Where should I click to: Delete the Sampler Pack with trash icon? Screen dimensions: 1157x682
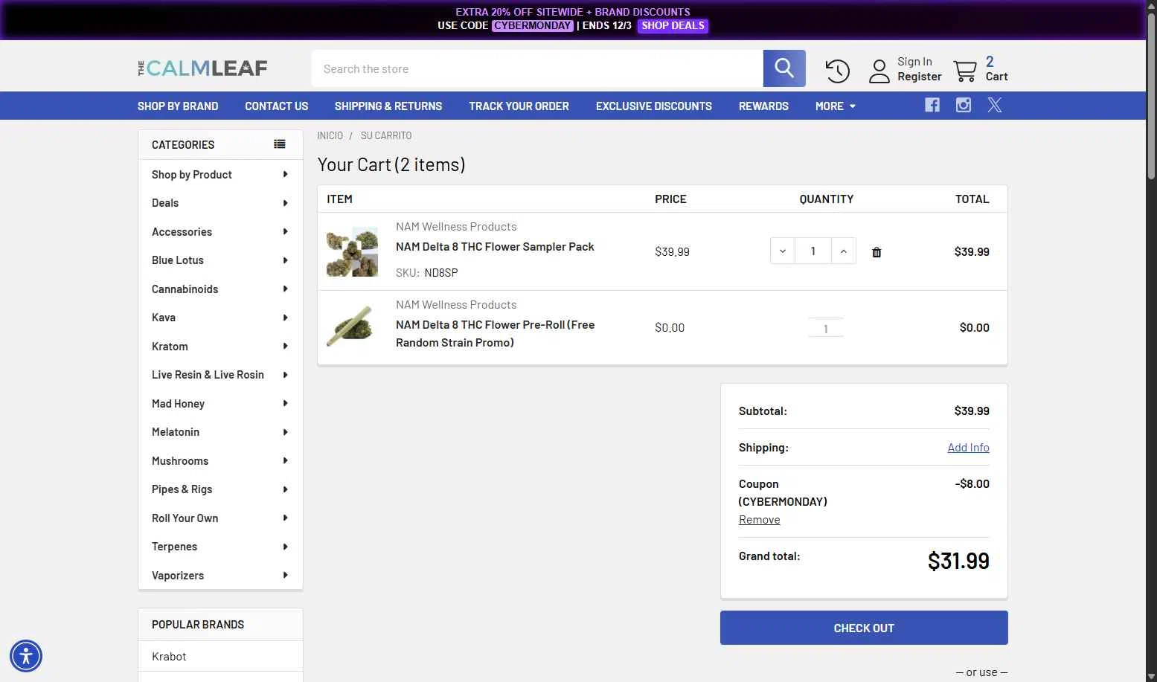pyautogui.click(x=876, y=252)
